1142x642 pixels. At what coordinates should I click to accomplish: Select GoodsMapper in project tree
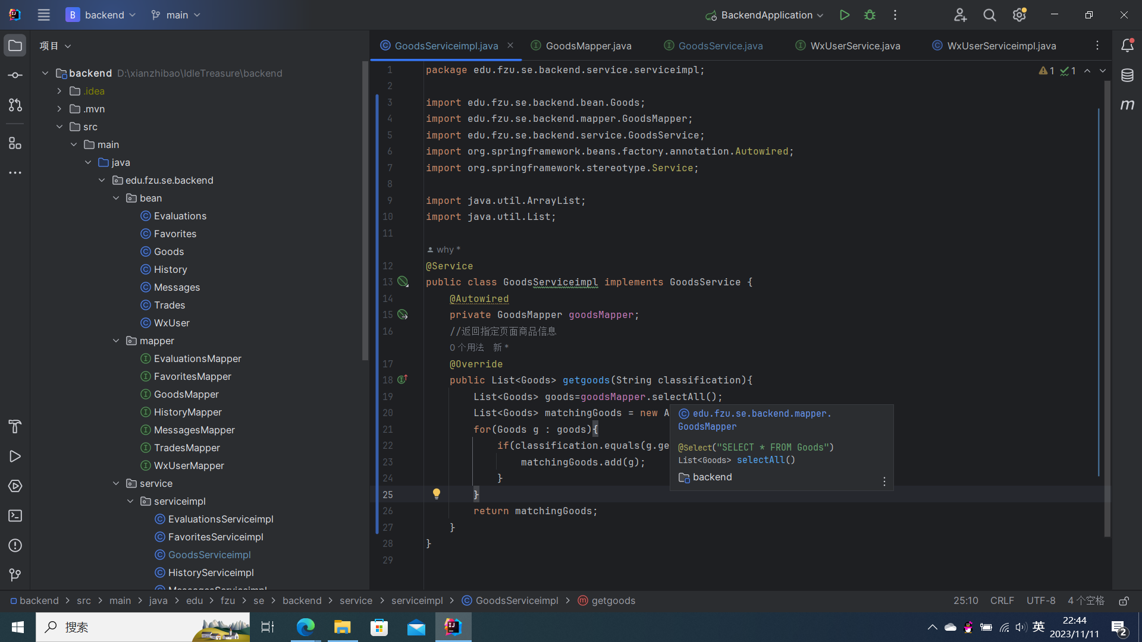[x=186, y=394]
